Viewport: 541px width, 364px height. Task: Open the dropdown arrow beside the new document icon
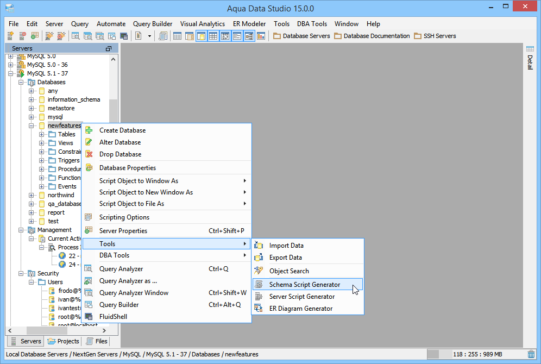pyautogui.click(x=149, y=36)
